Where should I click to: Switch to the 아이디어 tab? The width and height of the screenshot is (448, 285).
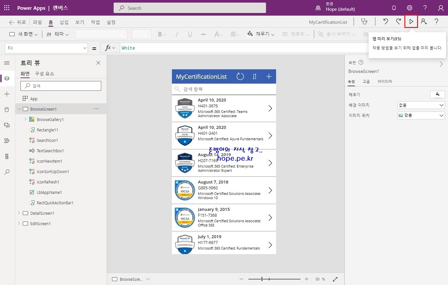(385, 81)
